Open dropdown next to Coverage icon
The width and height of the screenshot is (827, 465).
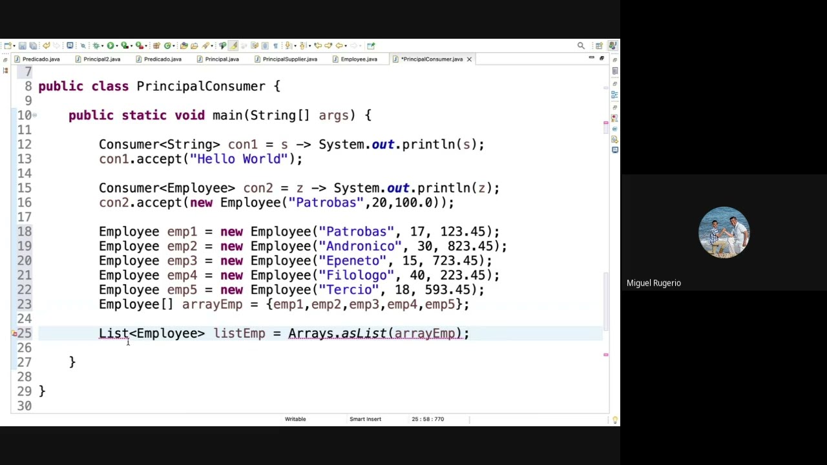131,46
